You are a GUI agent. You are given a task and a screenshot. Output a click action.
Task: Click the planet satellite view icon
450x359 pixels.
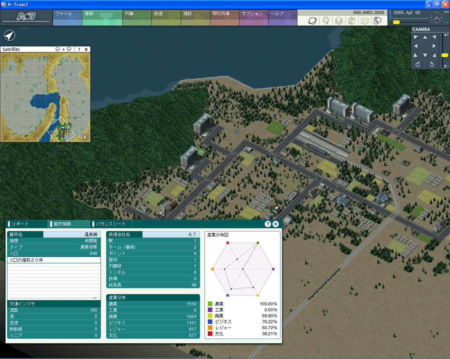(312, 21)
